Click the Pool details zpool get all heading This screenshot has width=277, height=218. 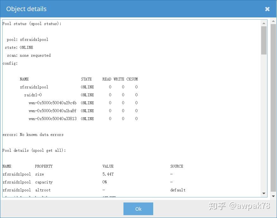(35, 150)
